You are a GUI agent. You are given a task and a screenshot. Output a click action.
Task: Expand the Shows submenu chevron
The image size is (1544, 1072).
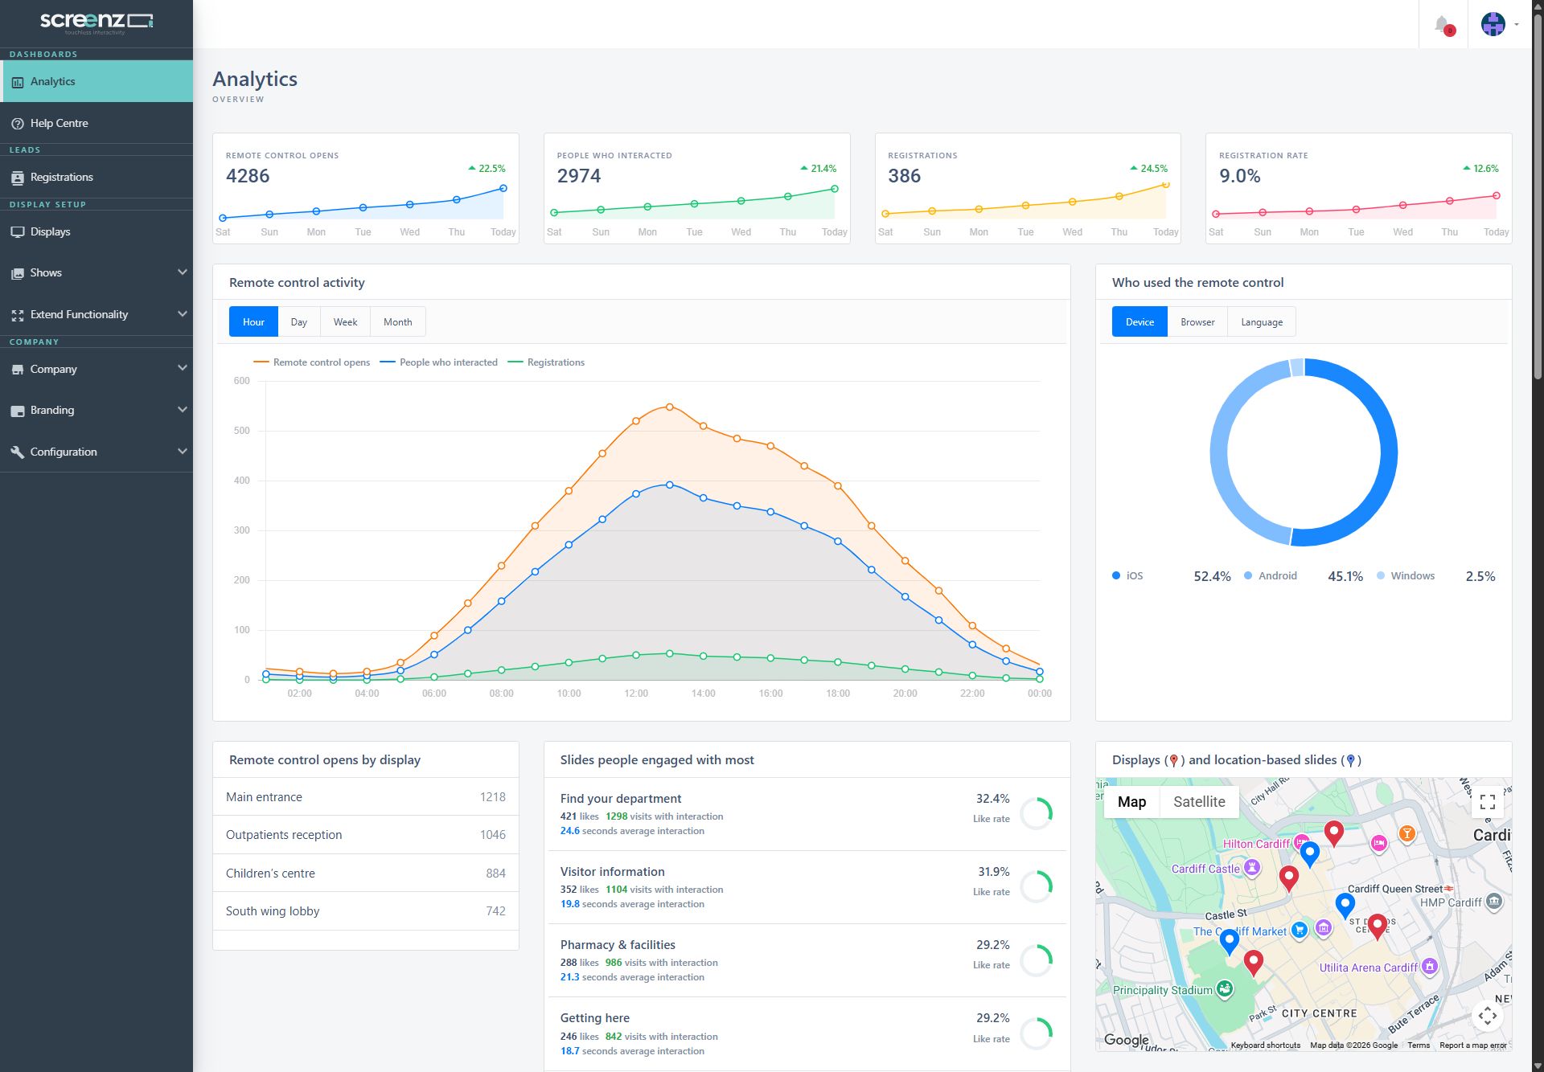pyautogui.click(x=183, y=272)
